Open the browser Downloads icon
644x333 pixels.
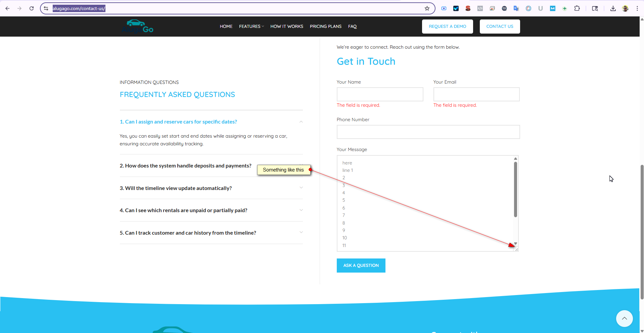click(x=613, y=8)
